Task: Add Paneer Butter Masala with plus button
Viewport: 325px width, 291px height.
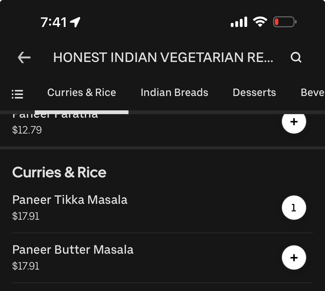Action: (x=294, y=257)
